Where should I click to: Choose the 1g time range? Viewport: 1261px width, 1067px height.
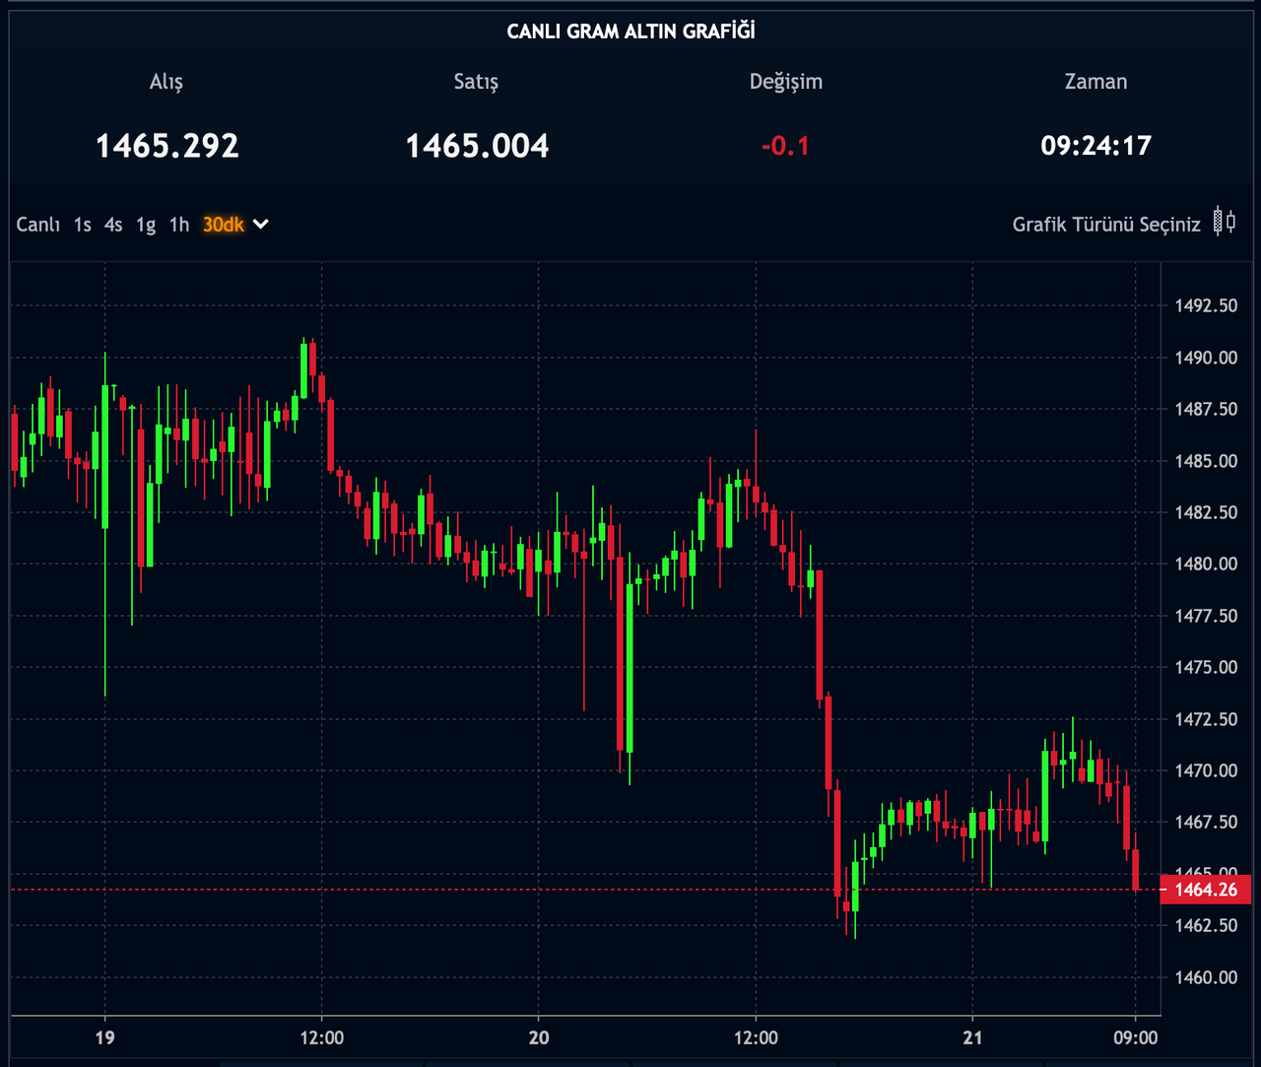tap(146, 225)
